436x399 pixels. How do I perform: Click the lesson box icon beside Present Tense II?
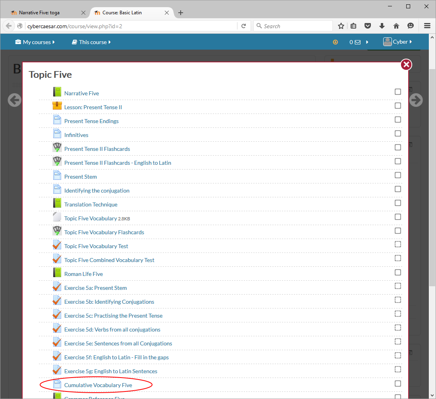click(57, 106)
